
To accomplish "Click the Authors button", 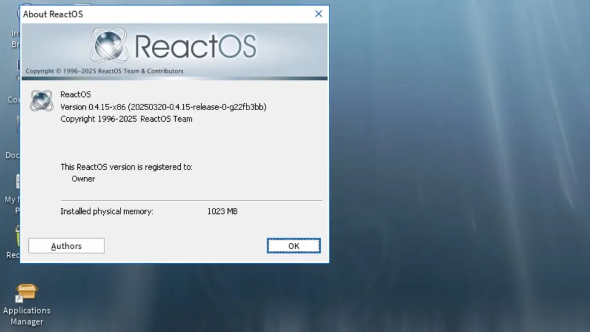I will point(66,246).
